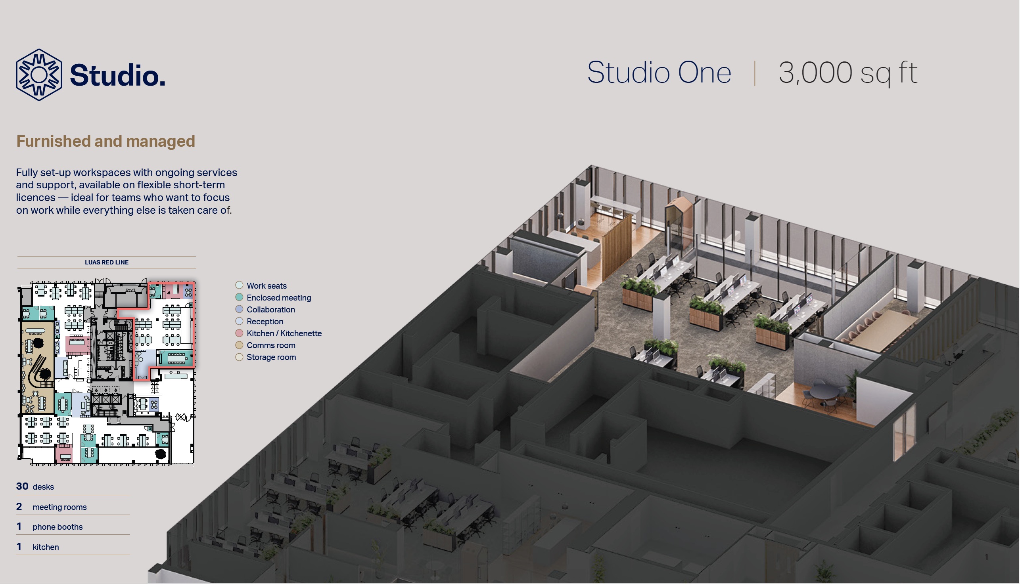Select the Collaboration legend color dot
Viewport: 1020px width, 584px height.
coord(239,309)
